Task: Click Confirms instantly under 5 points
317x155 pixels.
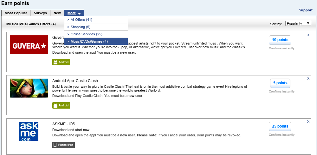Action: pyautogui.click(x=281, y=92)
